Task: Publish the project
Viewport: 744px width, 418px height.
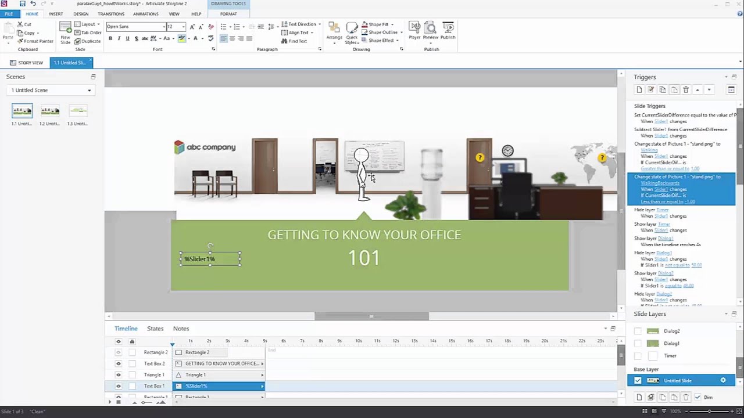Action: pyautogui.click(x=448, y=31)
